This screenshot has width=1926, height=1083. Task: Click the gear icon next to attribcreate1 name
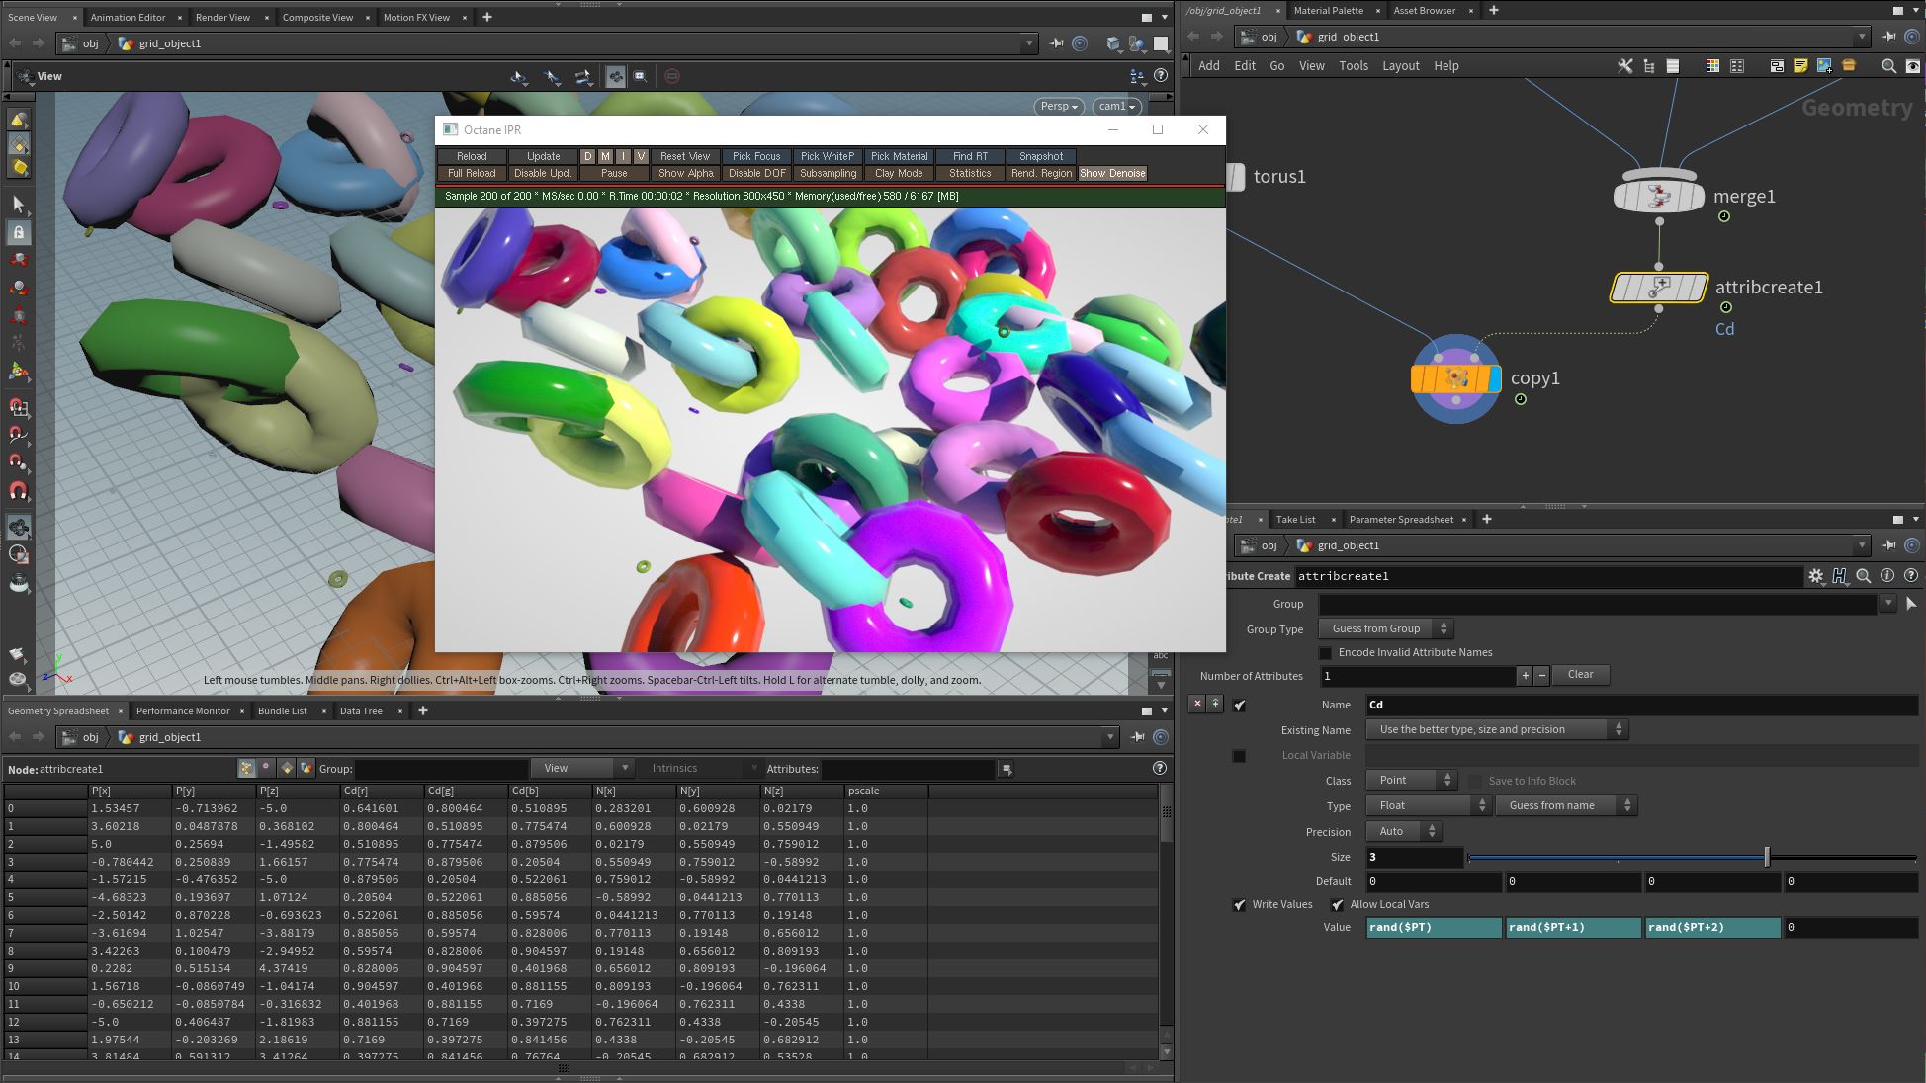tap(1815, 576)
